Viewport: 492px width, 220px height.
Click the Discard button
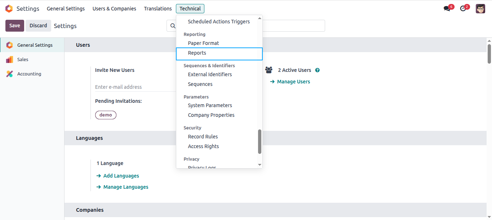coord(38,26)
